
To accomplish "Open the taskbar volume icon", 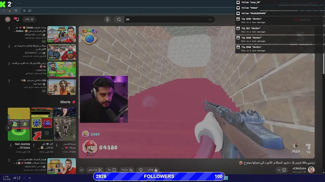I will click(x=14, y=178).
